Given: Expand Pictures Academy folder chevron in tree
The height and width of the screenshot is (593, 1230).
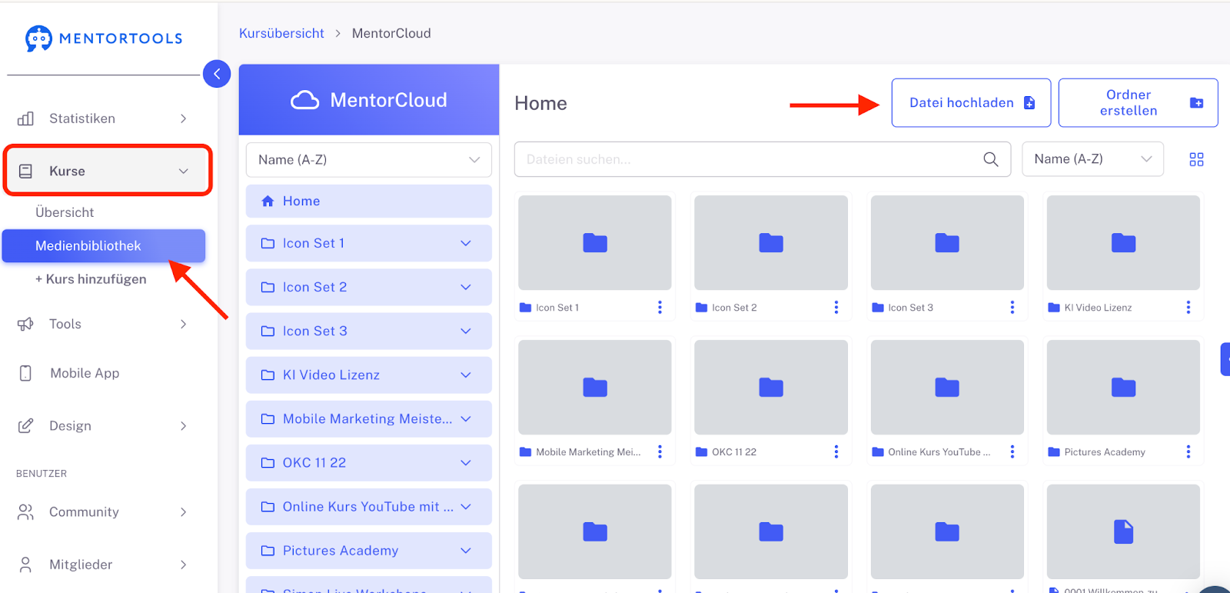Looking at the screenshot, I should point(465,551).
